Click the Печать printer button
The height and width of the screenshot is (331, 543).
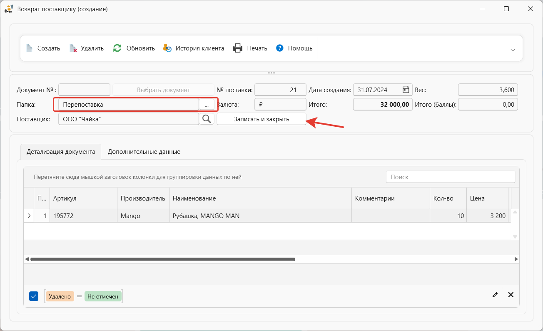(250, 48)
